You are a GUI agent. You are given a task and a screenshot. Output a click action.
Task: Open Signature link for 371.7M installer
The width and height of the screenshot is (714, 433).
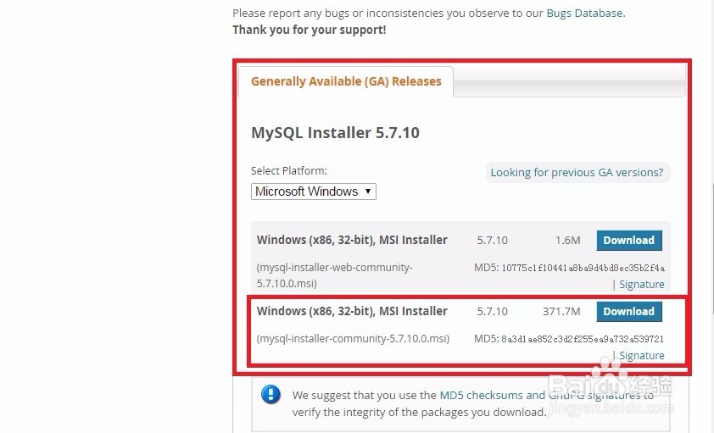(x=642, y=355)
